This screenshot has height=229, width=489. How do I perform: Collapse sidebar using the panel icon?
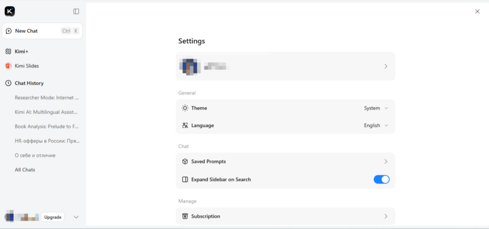76,11
